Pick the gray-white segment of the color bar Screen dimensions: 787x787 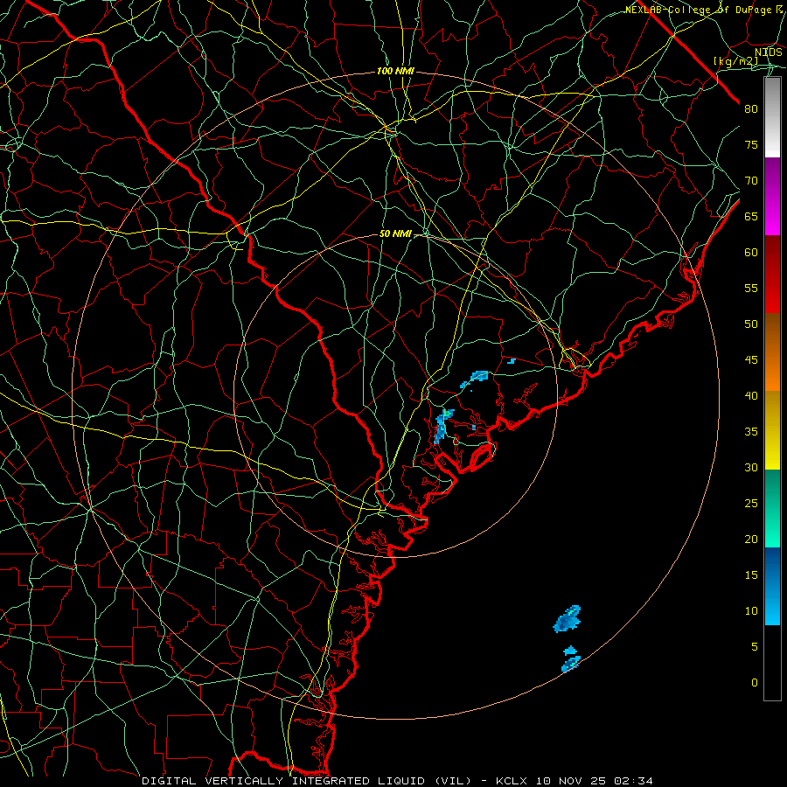772,117
